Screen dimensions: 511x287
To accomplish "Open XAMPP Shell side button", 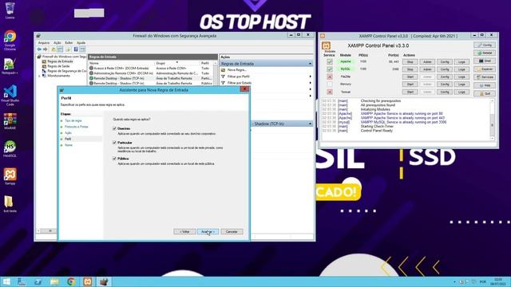I will (485, 61).
